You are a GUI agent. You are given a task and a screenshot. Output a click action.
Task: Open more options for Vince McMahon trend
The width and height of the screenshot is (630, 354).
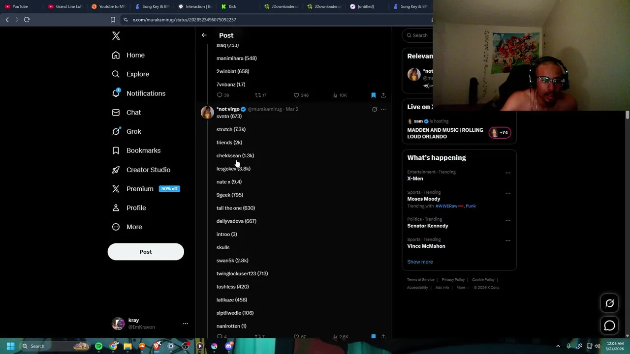pyautogui.click(x=508, y=240)
